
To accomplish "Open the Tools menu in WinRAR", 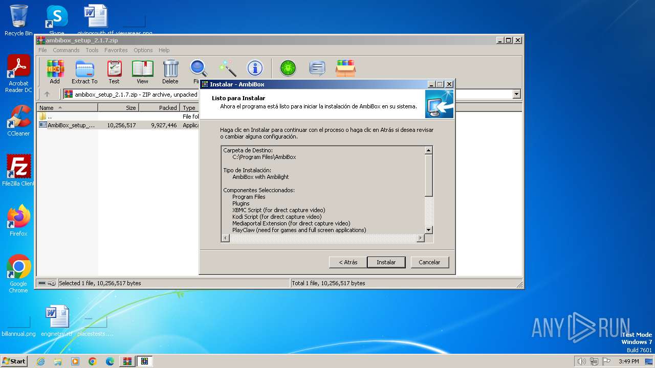I will 92,50.
